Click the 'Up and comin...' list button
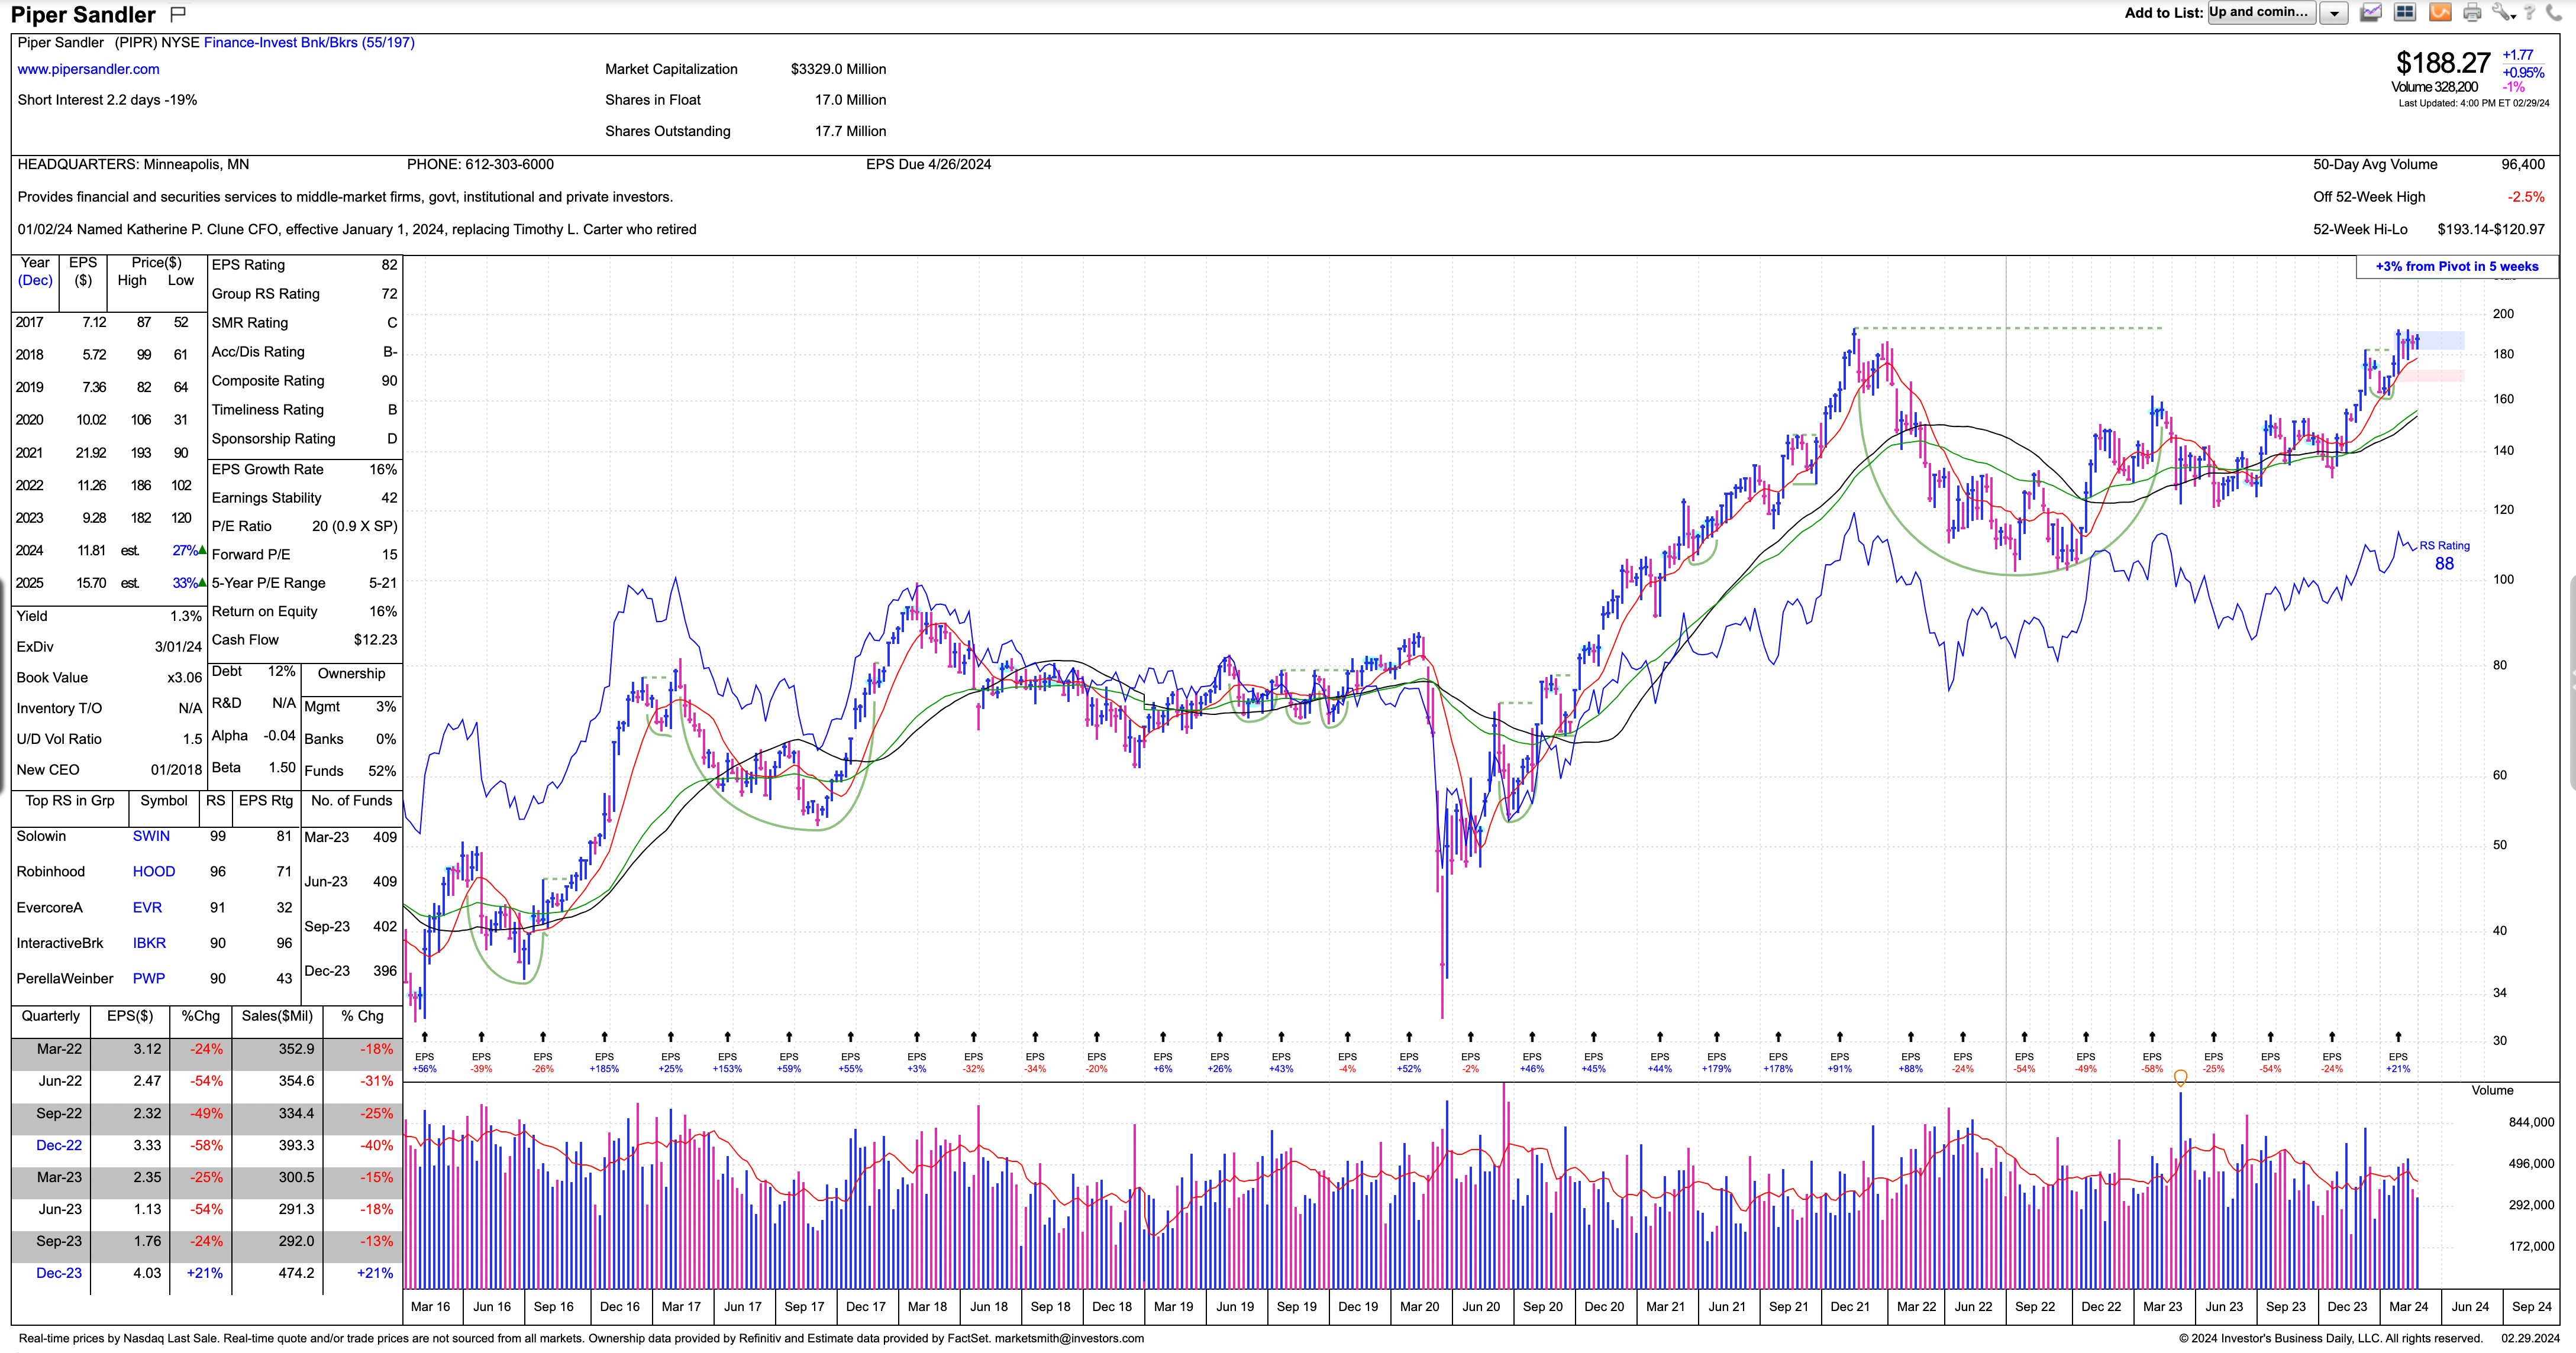 [x=2261, y=13]
